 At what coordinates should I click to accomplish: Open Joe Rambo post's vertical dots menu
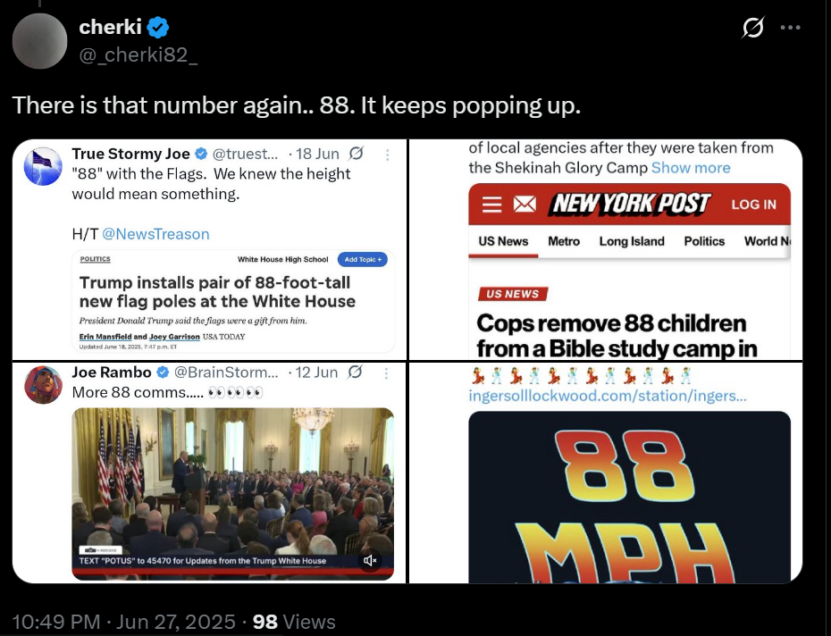click(386, 373)
